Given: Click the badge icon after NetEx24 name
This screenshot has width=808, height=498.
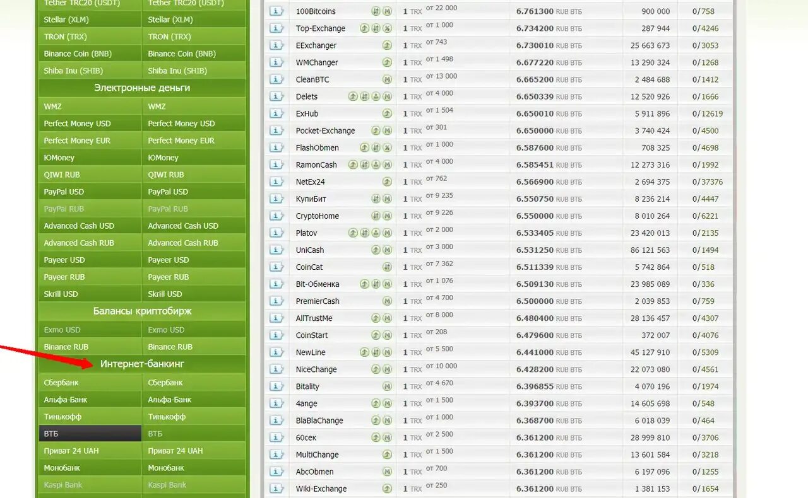Looking at the screenshot, I should pyautogui.click(x=387, y=182).
